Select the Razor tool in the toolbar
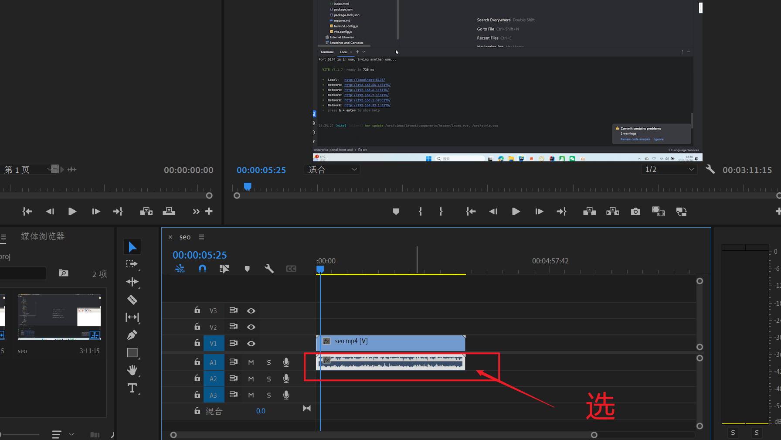This screenshot has height=440, width=781. (132, 300)
